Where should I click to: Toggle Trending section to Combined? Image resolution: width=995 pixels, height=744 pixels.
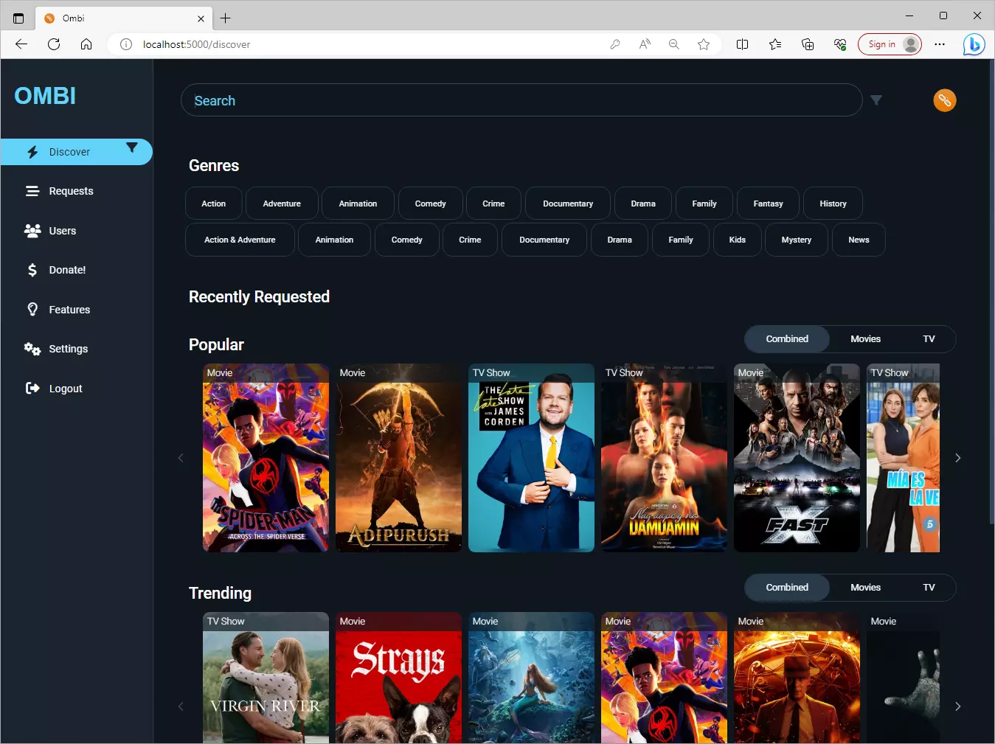[787, 588]
